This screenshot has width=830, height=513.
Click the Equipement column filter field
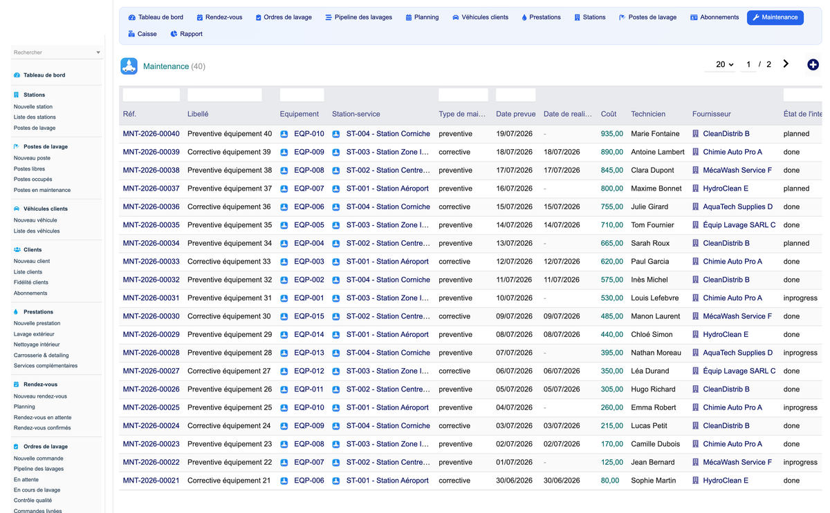point(302,95)
